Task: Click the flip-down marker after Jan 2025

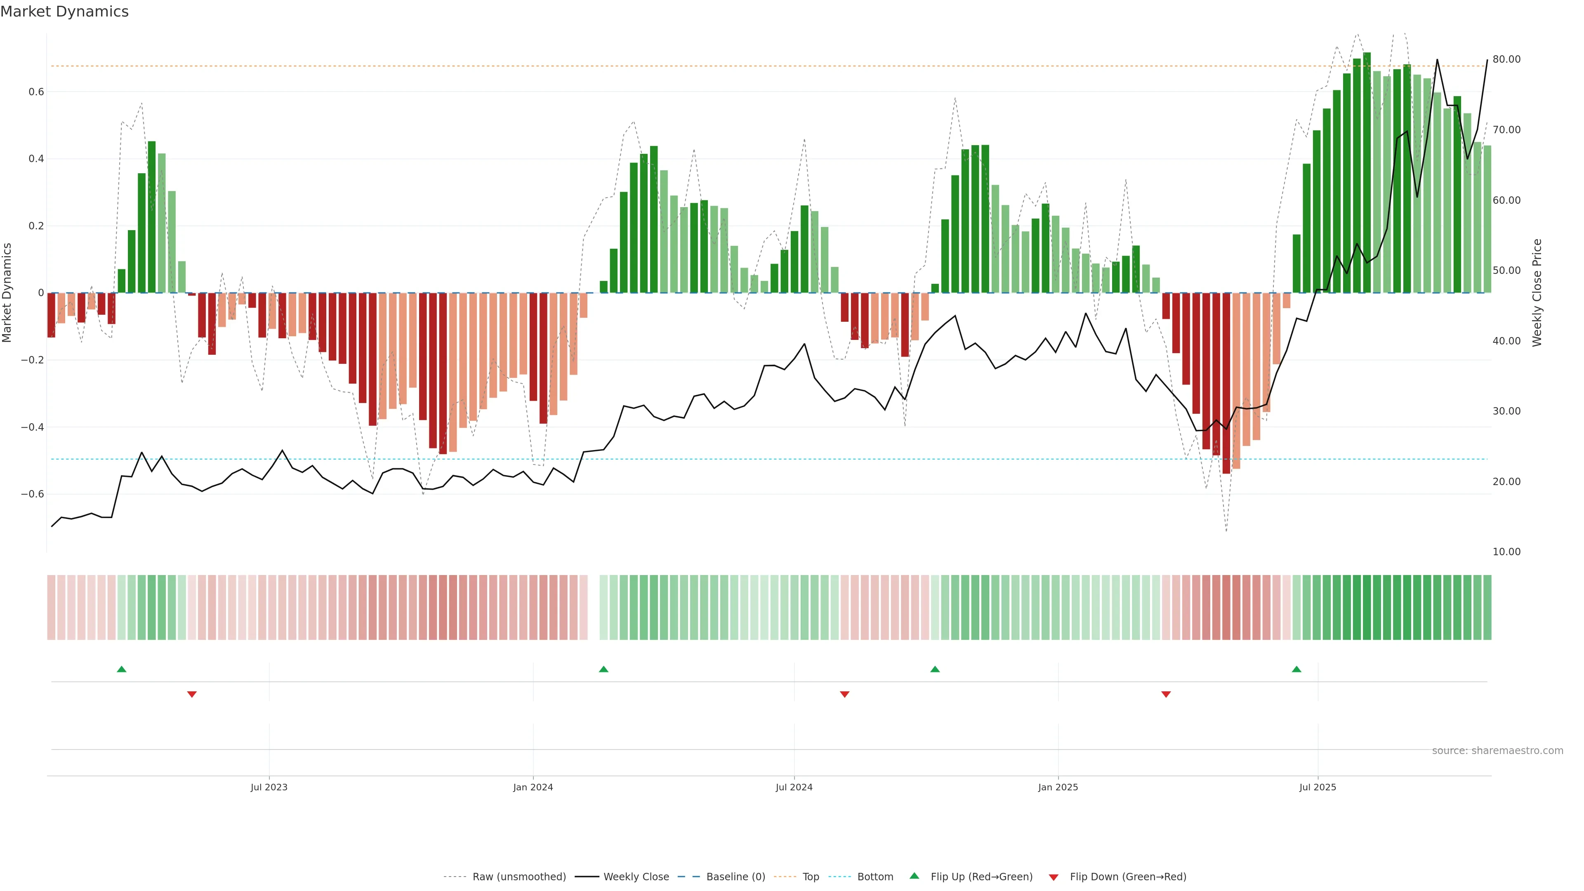Action: coord(1166,694)
